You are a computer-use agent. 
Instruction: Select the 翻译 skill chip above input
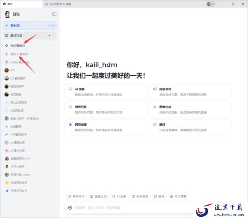click(159, 197)
